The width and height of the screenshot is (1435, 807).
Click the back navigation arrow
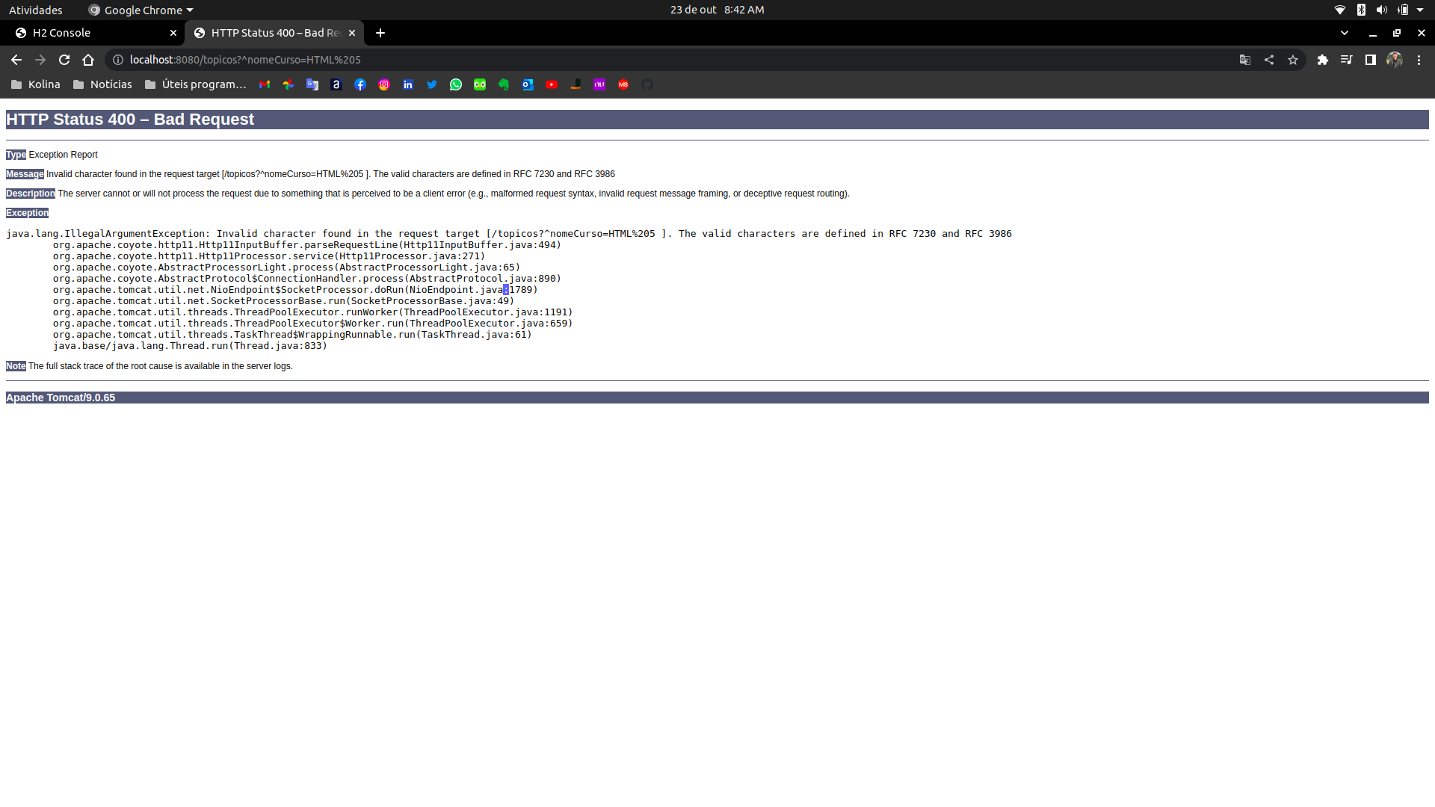[16, 59]
